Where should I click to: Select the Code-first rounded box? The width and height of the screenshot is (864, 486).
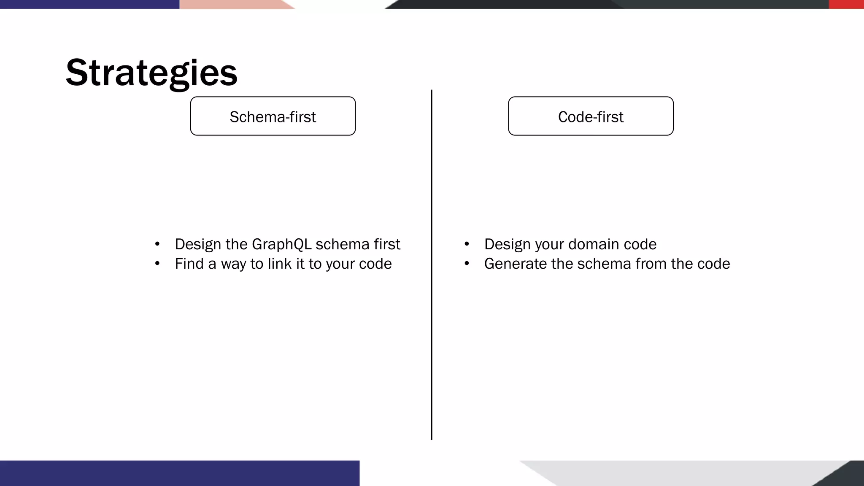point(591,116)
